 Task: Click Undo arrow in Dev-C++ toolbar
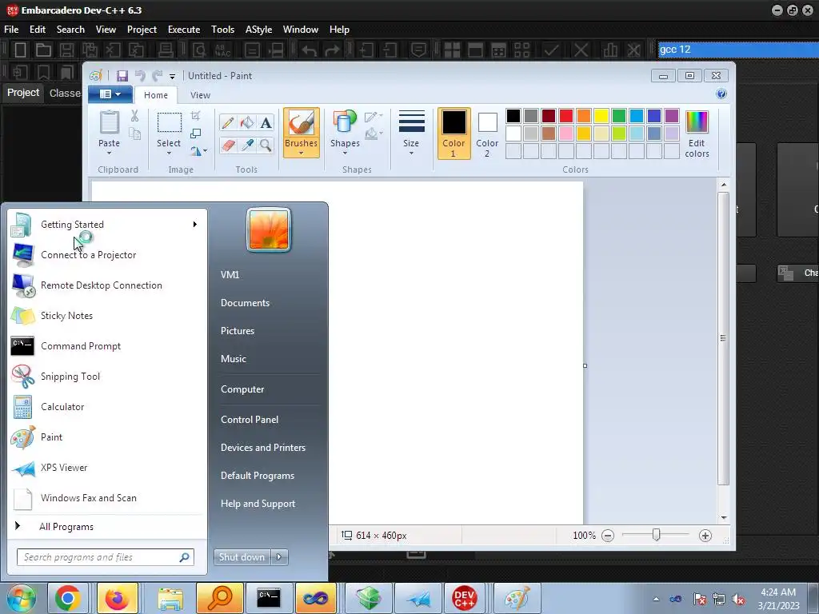(310, 50)
